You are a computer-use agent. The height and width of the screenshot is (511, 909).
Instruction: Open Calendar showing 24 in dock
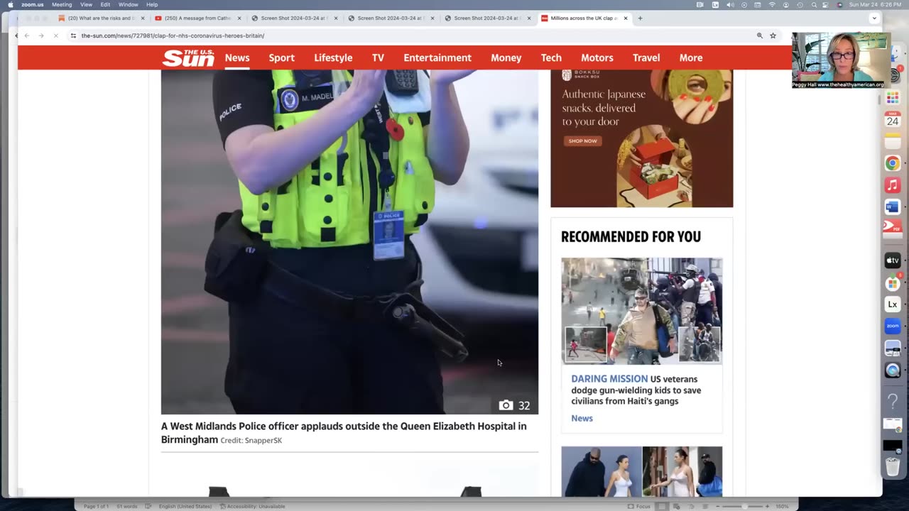click(893, 119)
